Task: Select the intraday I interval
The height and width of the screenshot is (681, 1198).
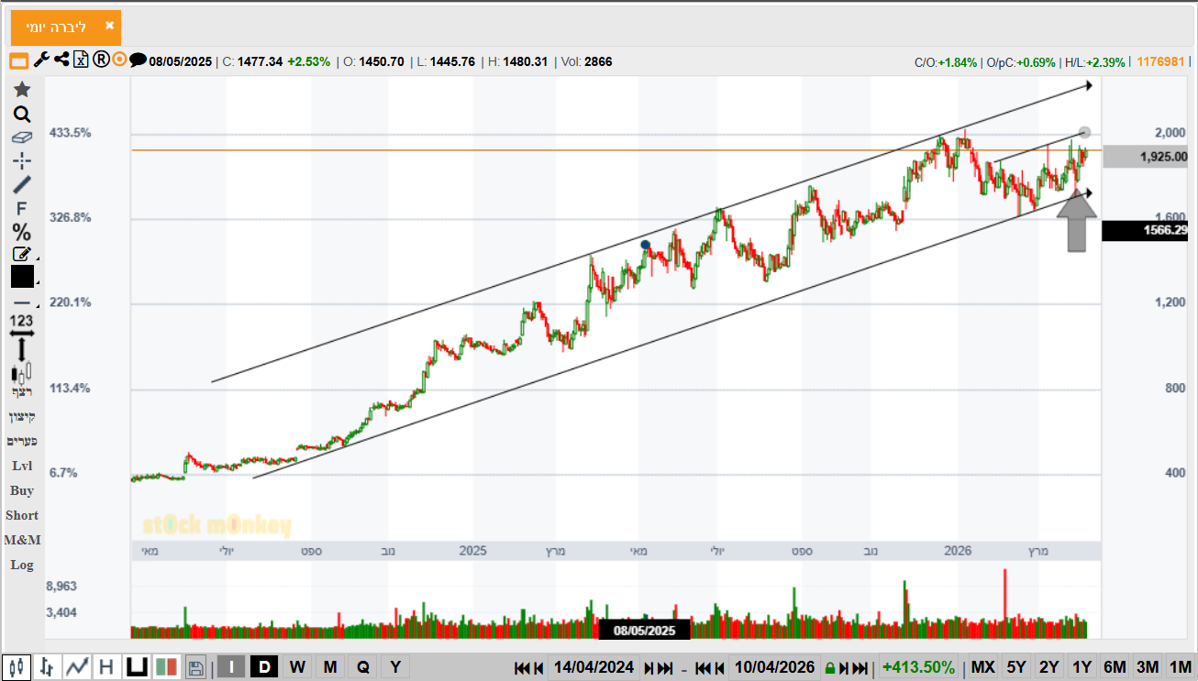Action: tap(231, 666)
